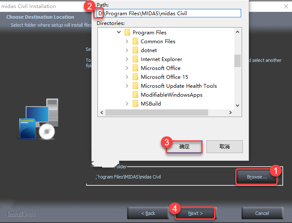Expand Microsoft Update Health Tools folder
Image resolution: width=292 pixels, height=223 pixels.
(127, 86)
